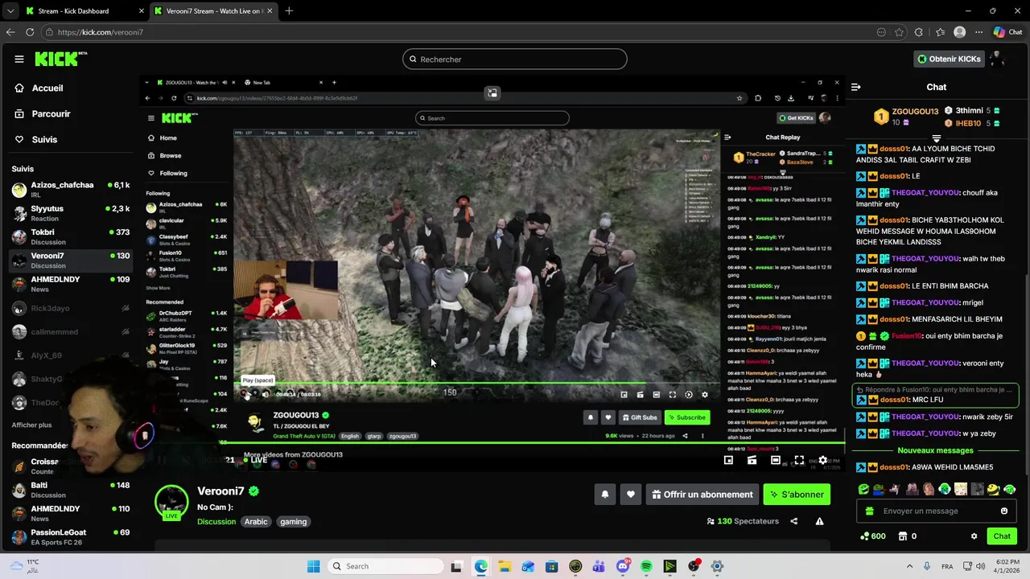The height and width of the screenshot is (579, 1030).
Task: Type in the Envoyer un message field
Action: point(935,511)
